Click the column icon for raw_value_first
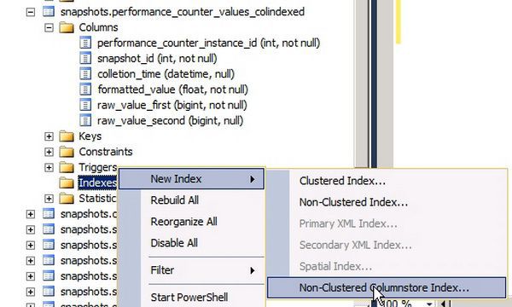 (x=85, y=106)
